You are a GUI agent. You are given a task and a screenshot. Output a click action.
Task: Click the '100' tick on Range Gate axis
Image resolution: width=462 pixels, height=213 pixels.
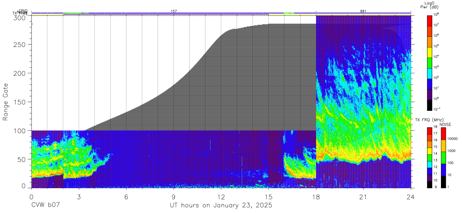20,131
